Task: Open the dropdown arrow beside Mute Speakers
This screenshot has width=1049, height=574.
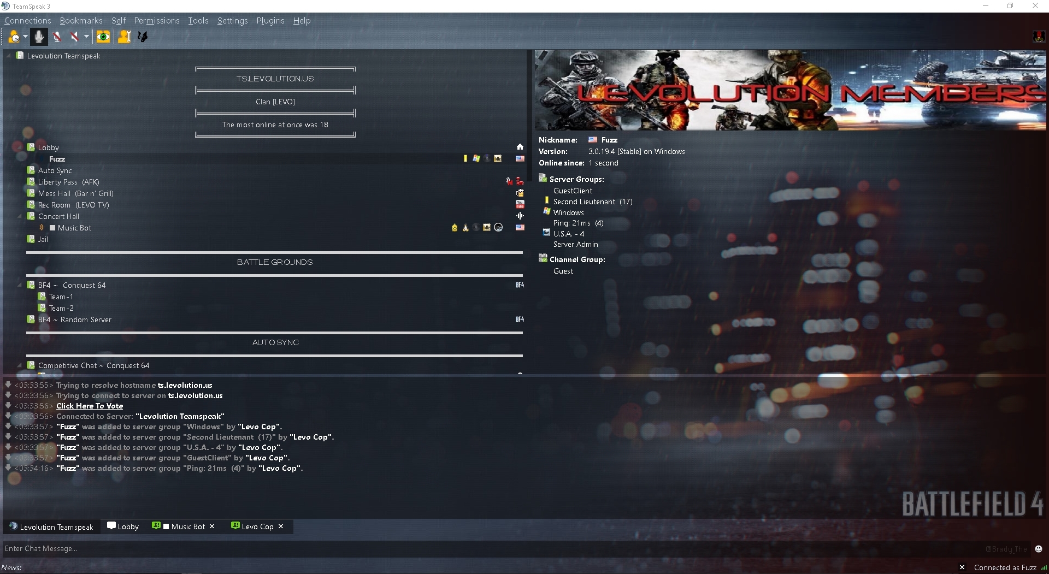Action: pos(86,37)
